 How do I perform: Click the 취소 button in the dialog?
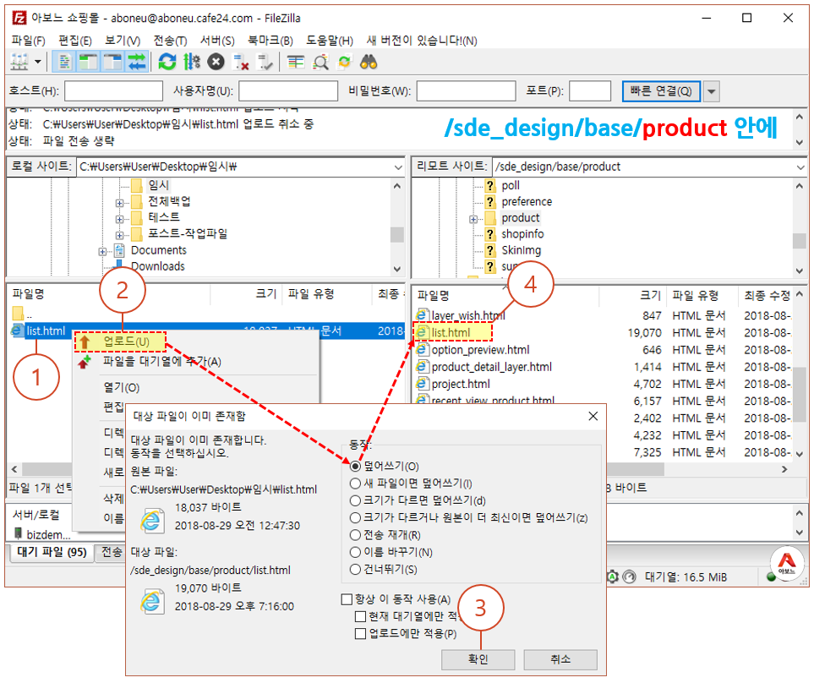(x=560, y=659)
